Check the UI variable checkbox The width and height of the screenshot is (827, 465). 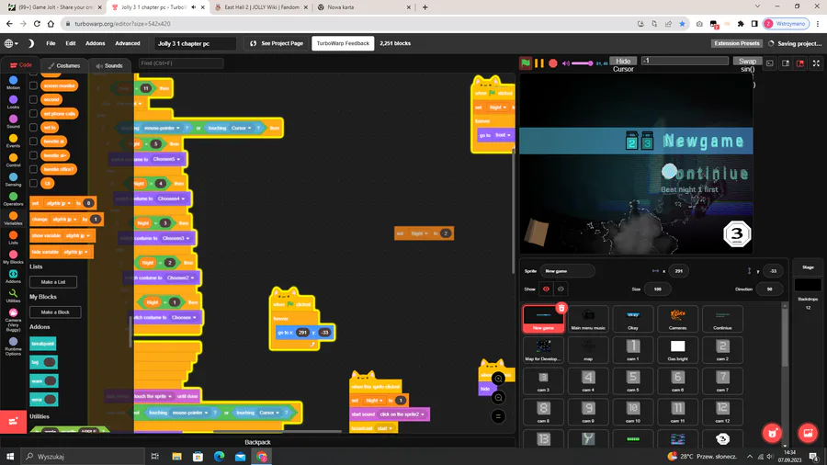pos(33,183)
